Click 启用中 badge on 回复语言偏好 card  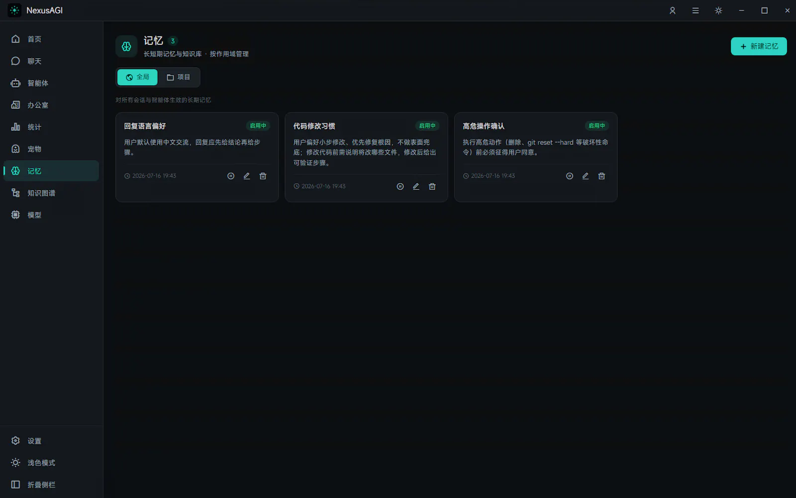pyautogui.click(x=258, y=126)
